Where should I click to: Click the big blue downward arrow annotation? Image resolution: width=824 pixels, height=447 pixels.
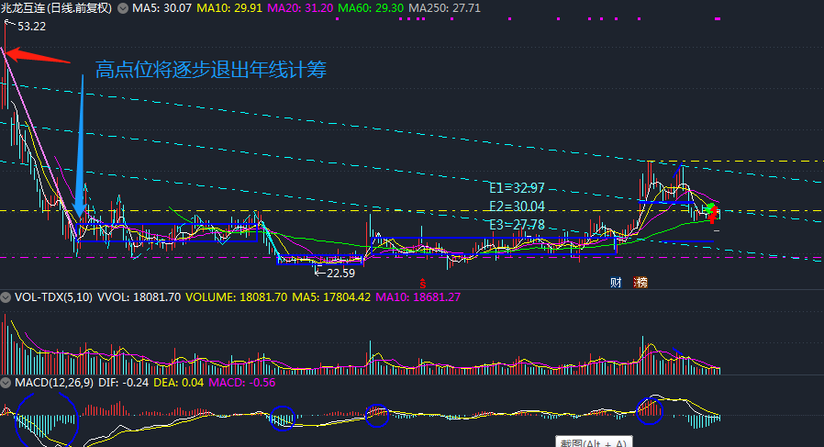click(81, 146)
